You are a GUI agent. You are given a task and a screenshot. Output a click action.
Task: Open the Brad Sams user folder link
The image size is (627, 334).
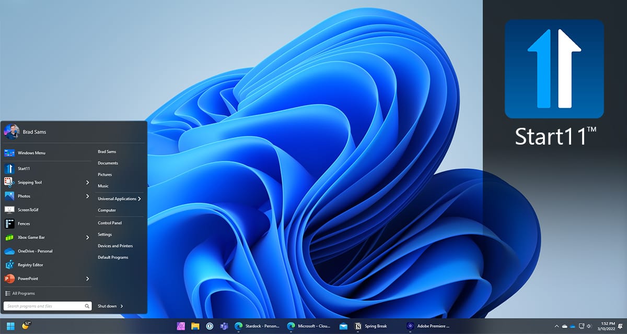point(107,152)
